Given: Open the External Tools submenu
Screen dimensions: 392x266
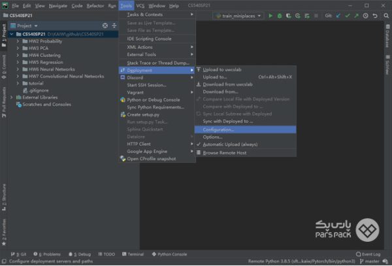Looking at the screenshot, I should pyautogui.click(x=157, y=54).
